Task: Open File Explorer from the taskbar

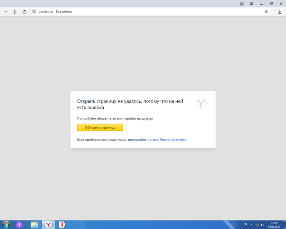Action: 34,225
